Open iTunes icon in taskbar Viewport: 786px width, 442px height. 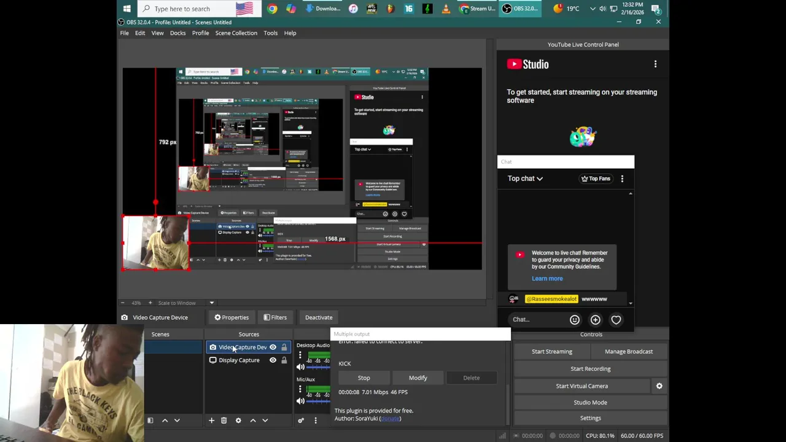[x=353, y=9]
